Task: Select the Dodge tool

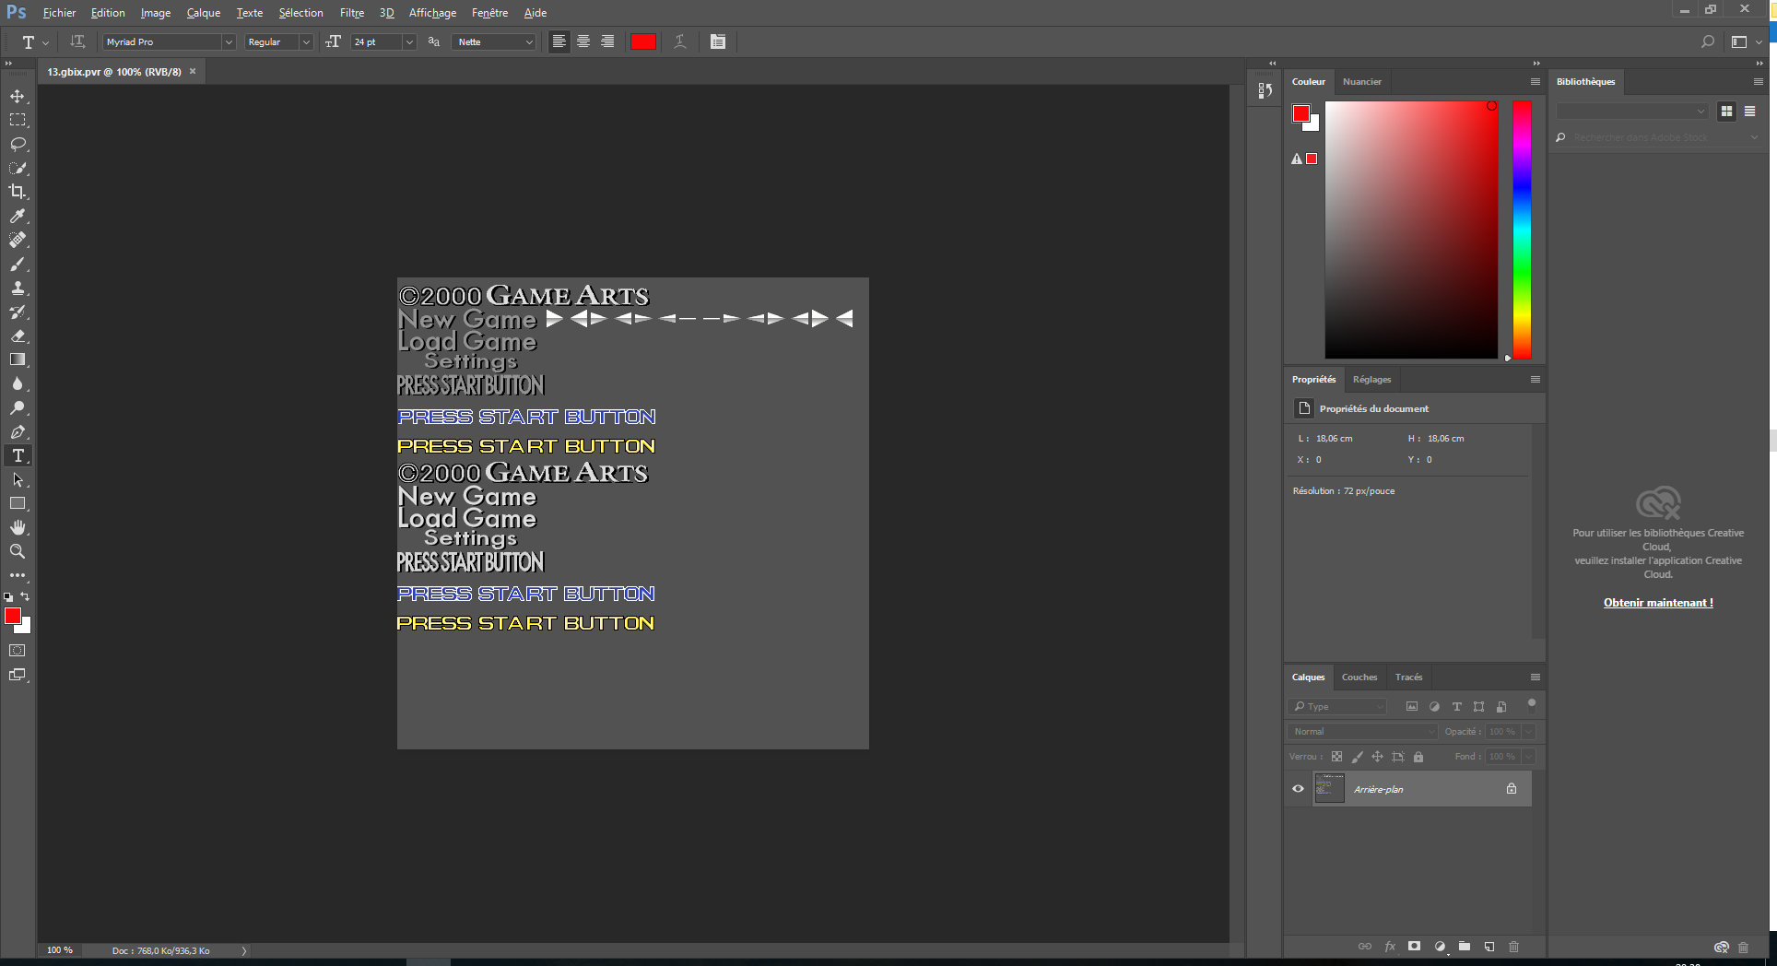Action: click(x=18, y=407)
